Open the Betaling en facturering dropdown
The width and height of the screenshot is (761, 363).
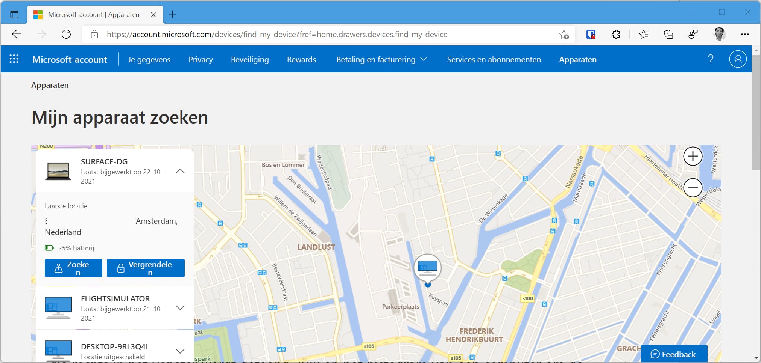[x=382, y=59]
